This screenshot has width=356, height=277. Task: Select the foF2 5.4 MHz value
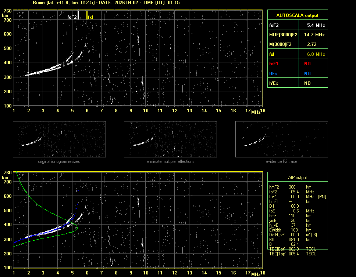[316, 25]
